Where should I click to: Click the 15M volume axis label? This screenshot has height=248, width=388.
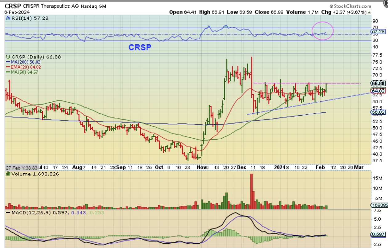(377, 178)
